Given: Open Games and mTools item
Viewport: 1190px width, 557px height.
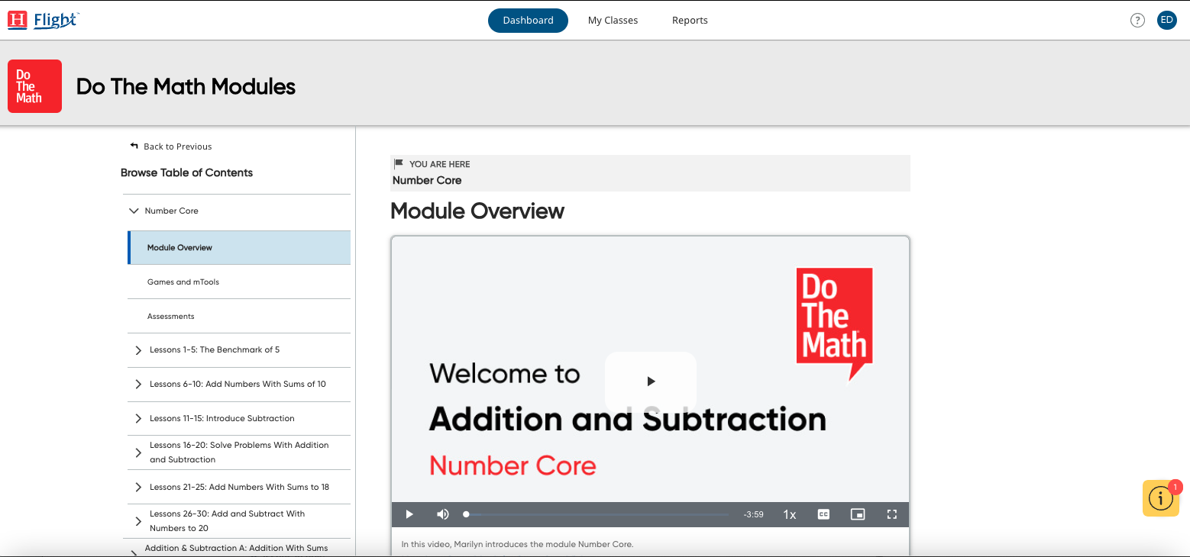Looking at the screenshot, I should pyautogui.click(x=183, y=282).
